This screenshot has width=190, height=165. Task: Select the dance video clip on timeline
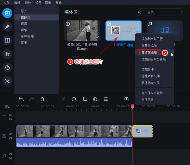[74, 131]
